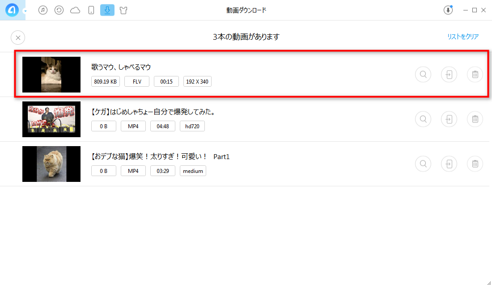This screenshot has width=492, height=286.
Task: Click the 04:48 duration tag
Action: pos(162,126)
